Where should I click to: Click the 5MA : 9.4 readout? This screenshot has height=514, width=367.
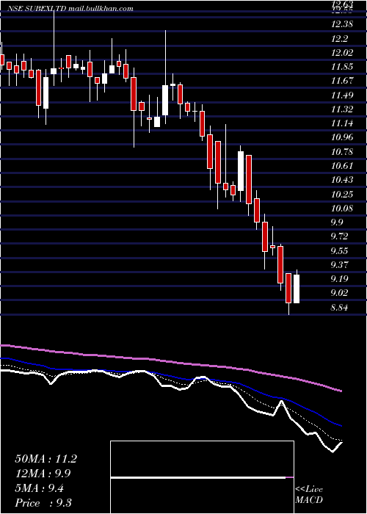tap(40, 488)
